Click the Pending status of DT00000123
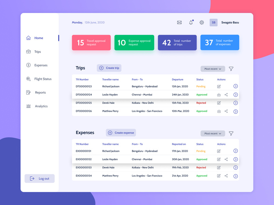 click(201, 86)
